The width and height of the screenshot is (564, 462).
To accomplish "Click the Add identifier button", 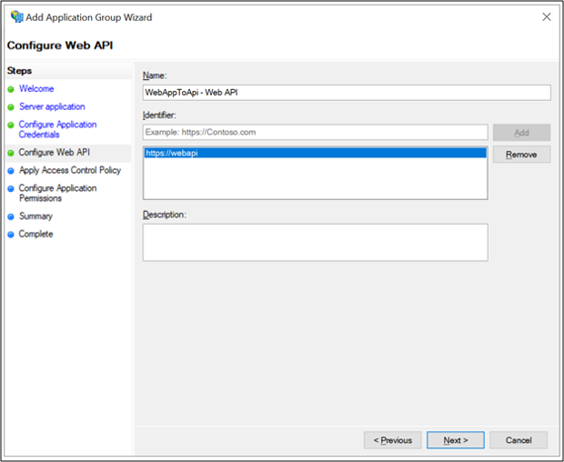I will pos(521,133).
